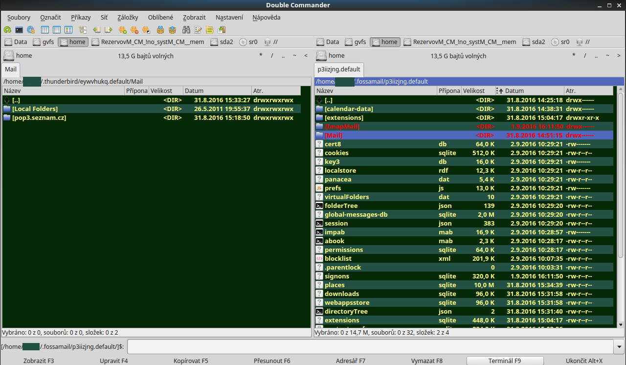
Task: Click the command line input field
Action: 370,347
